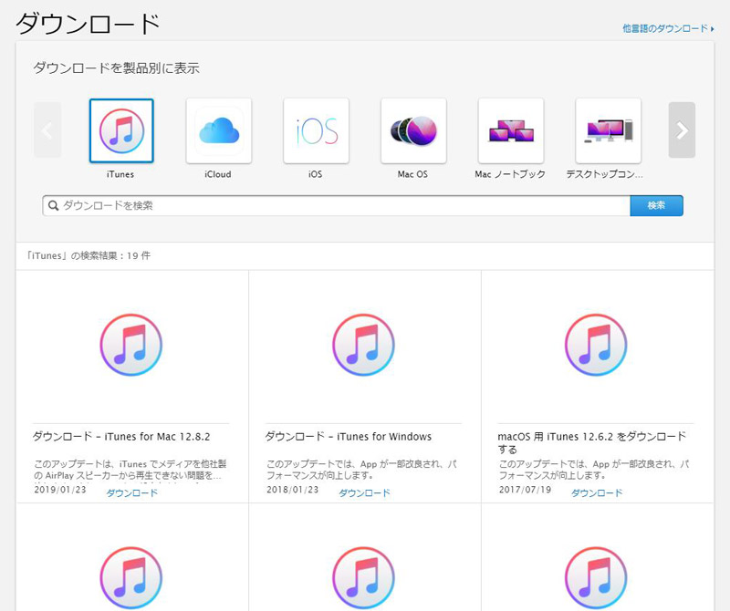Click the デスクトップコン... label text
The width and height of the screenshot is (730, 611).
[605, 174]
